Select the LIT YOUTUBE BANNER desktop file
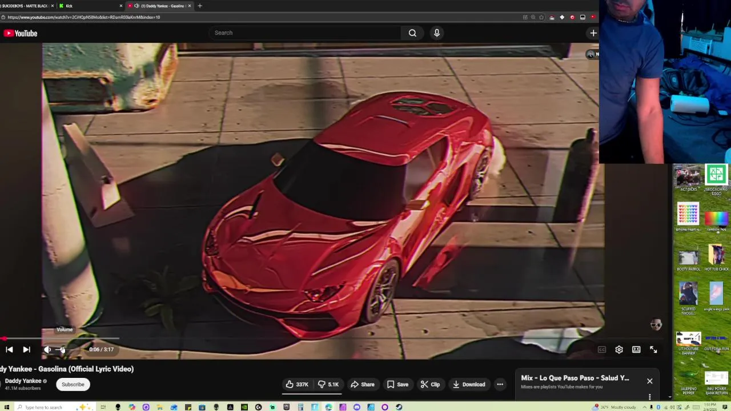Viewport: 731px width, 411px height. (688, 342)
